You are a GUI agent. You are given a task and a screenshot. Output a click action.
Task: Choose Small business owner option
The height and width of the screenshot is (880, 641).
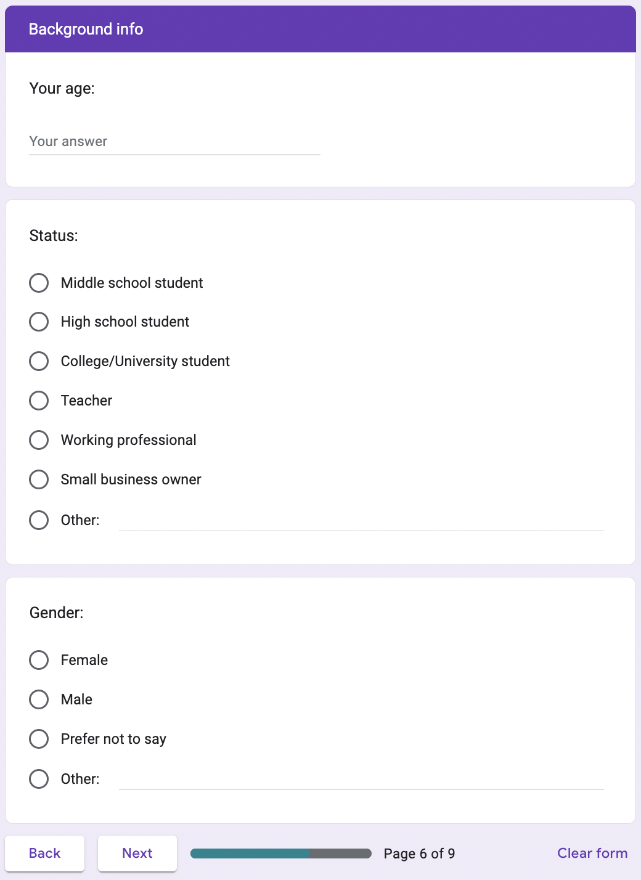(x=39, y=479)
